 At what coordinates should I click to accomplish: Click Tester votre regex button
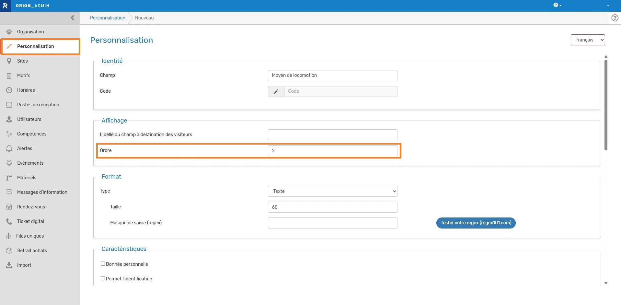[x=476, y=223]
